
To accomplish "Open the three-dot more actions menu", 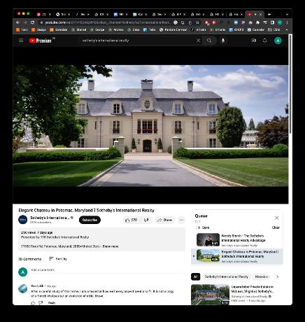I will point(181,220).
